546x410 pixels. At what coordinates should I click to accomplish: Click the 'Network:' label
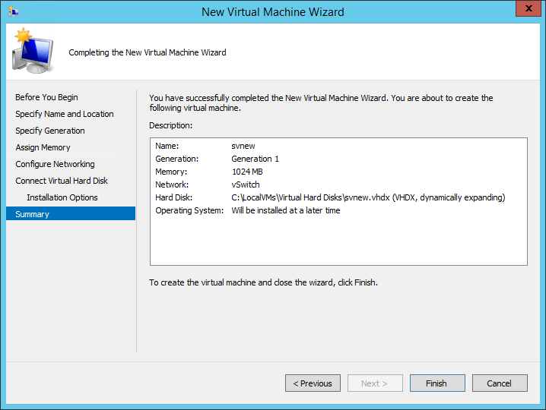172,184
